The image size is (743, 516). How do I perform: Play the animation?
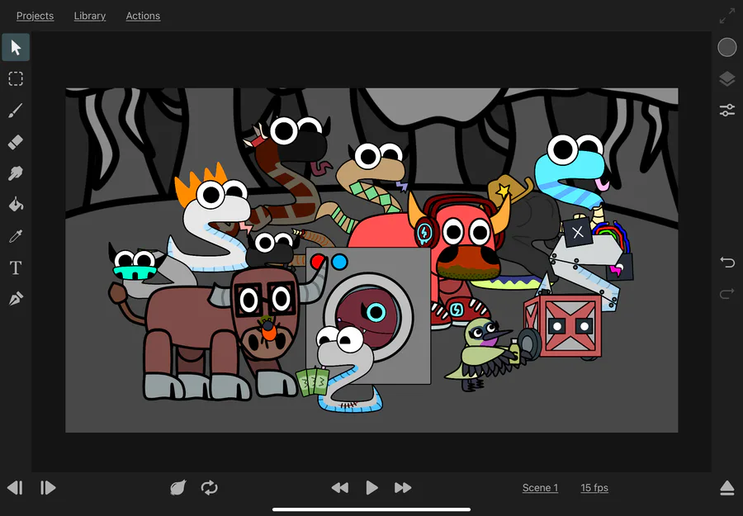click(x=372, y=488)
